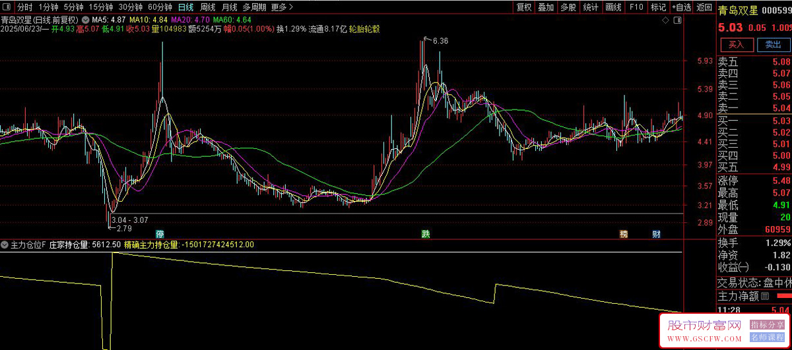Click the diamond icon above the chart
The height and width of the screenshot is (350, 792).
click(666, 20)
